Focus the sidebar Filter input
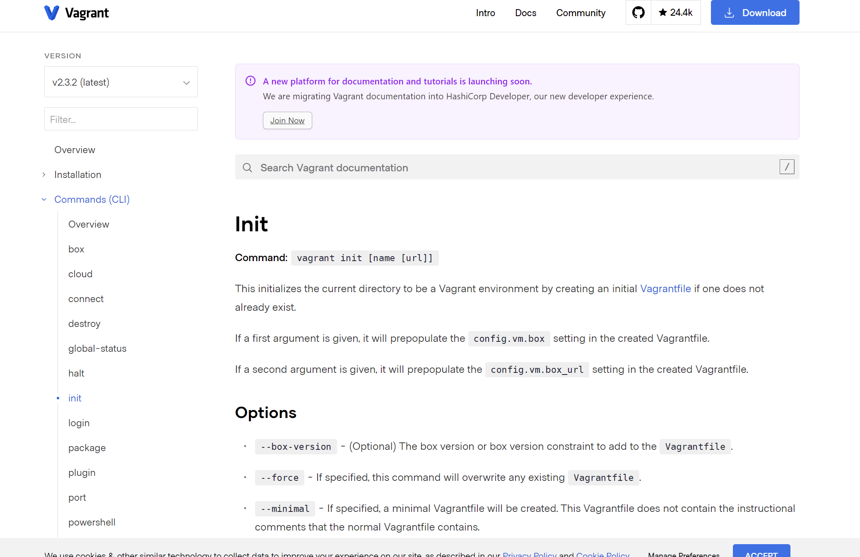 tap(121, 119)
